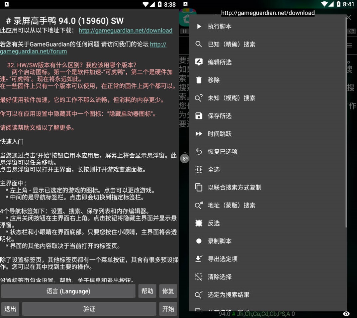This screenshot has height=318, width=357.
Task: Tap the pause icon below the game icon
Action: [184, 31]
